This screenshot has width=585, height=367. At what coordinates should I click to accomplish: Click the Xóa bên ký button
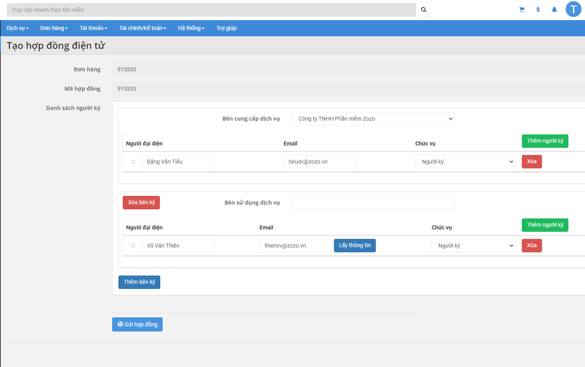click(141, 203)
